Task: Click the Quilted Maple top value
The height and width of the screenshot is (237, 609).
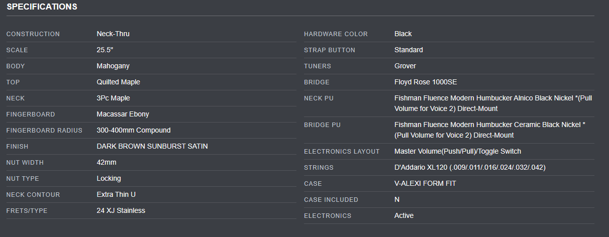Action: 118,82
